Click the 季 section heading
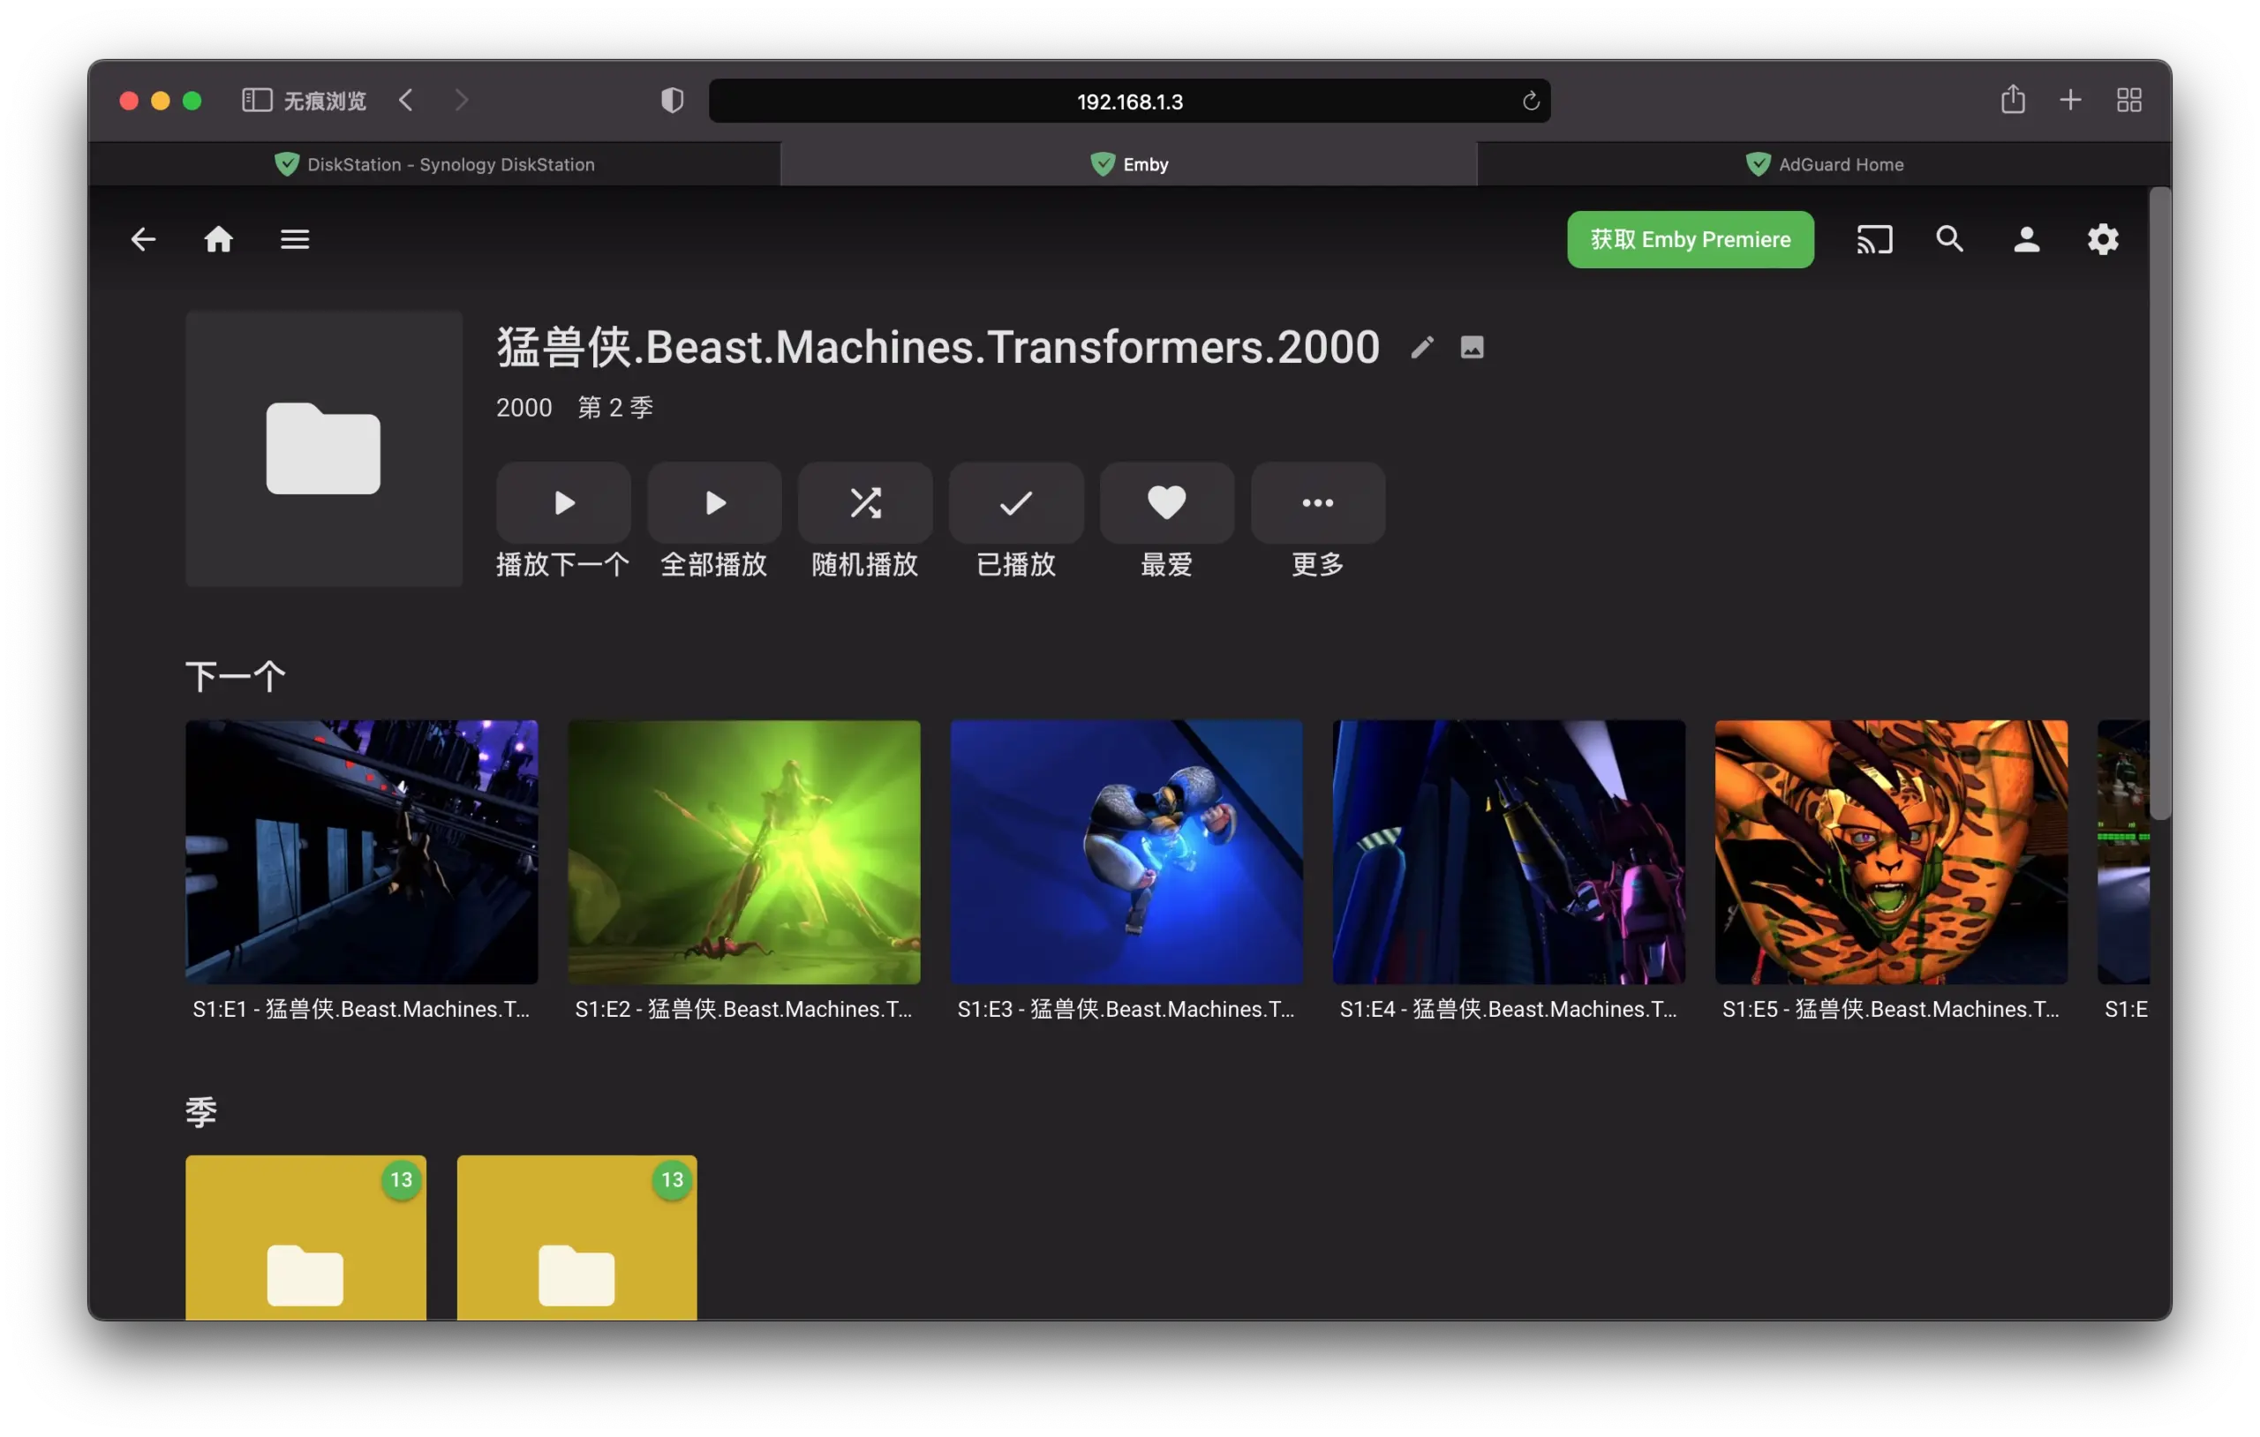 [201, 1112]
